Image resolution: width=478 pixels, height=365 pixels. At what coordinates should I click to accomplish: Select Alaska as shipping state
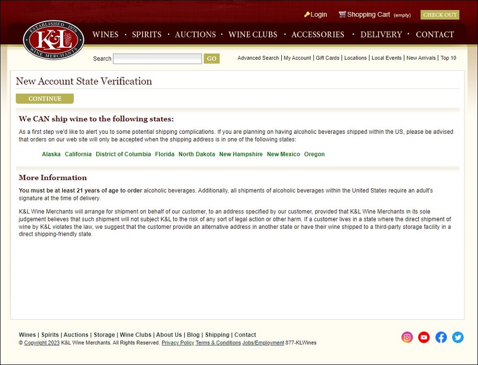[51, 154]
